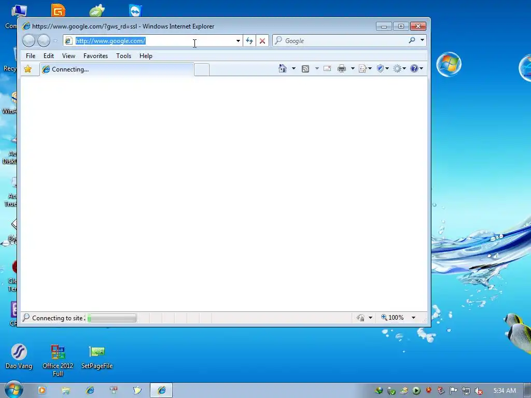
Task: Open Windows Media Player from taskbar
Action: pyautogui.click(x=42, y=390)
